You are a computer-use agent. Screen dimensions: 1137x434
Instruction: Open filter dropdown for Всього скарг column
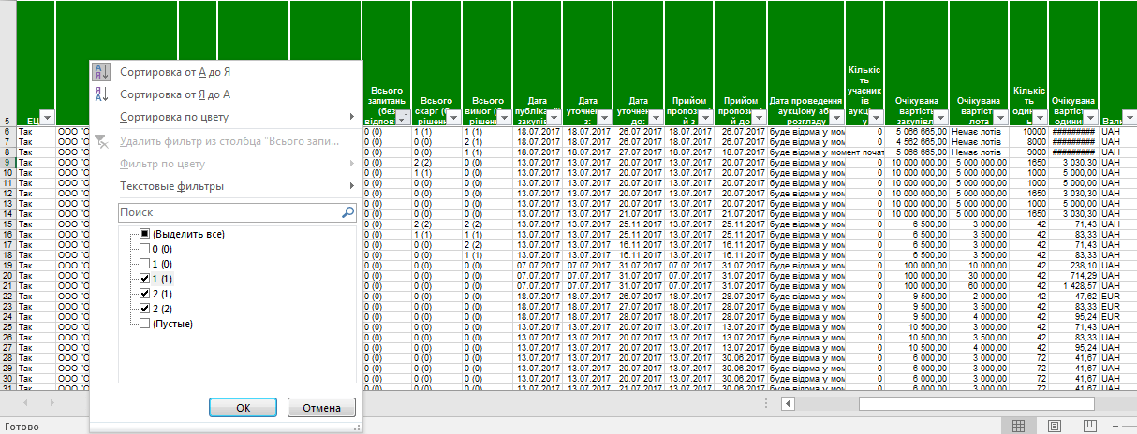coord(452,119)
